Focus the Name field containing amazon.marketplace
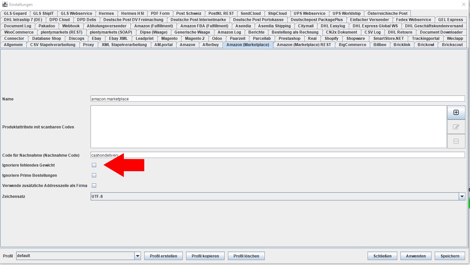Image resolution: width=470 pixels, height=265 pixels. [x=278, y=99]
